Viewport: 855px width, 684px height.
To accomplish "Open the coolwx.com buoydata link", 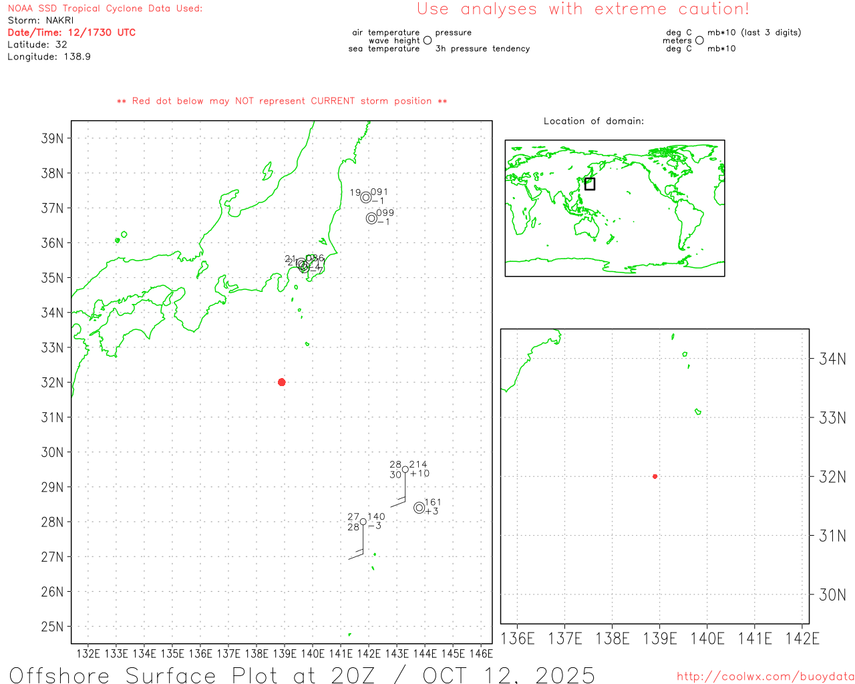I will (x=765, y=677).
